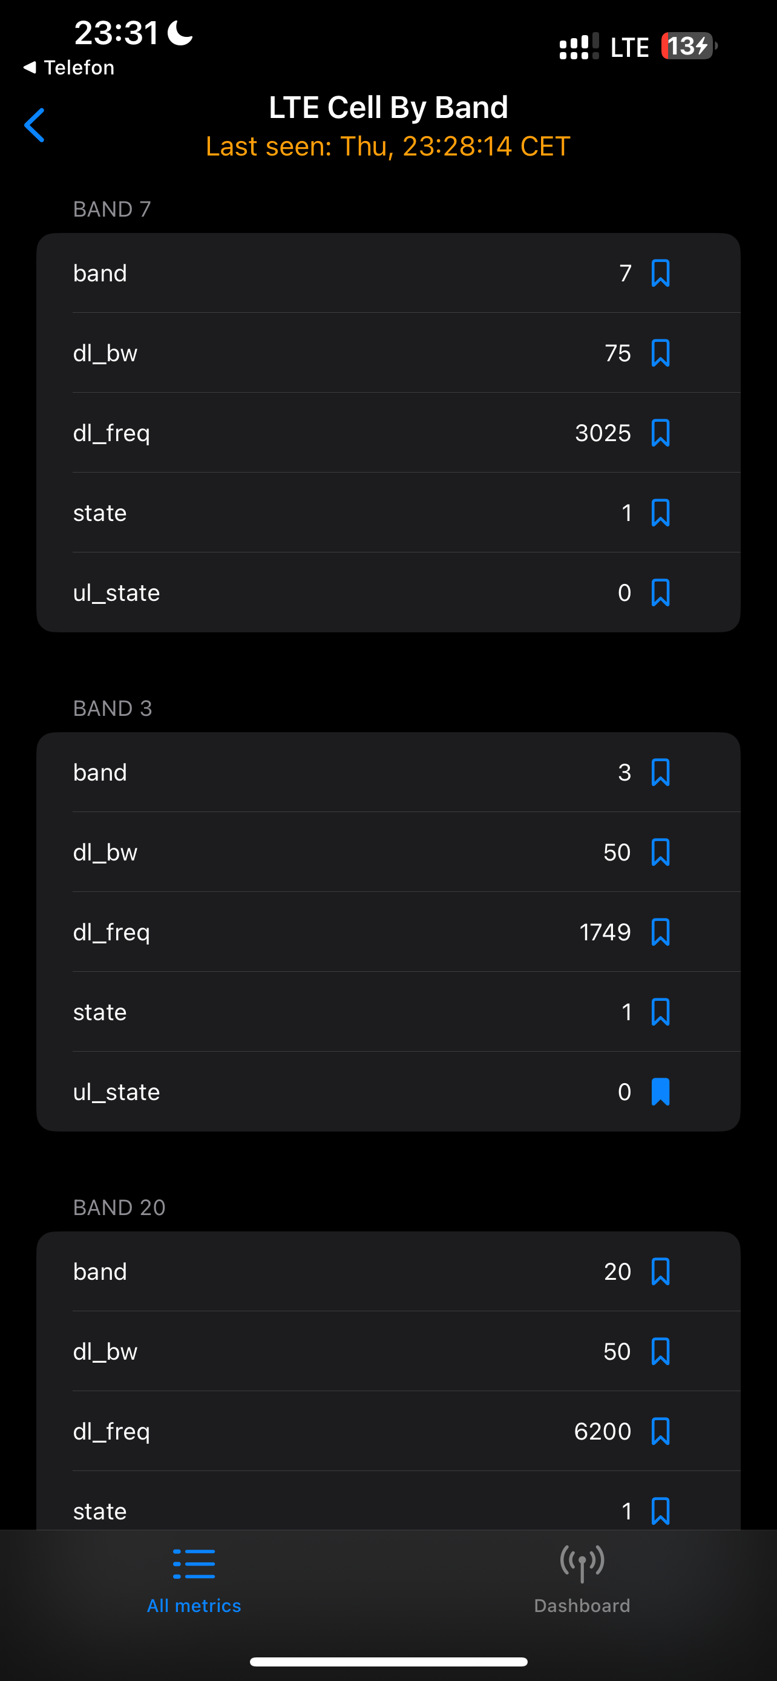
Task: Go back with the blue chevron
Action: [34, 125]
